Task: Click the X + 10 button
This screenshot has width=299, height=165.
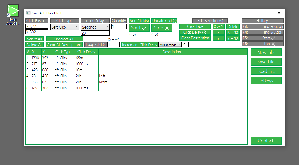Action: [233, 32]
